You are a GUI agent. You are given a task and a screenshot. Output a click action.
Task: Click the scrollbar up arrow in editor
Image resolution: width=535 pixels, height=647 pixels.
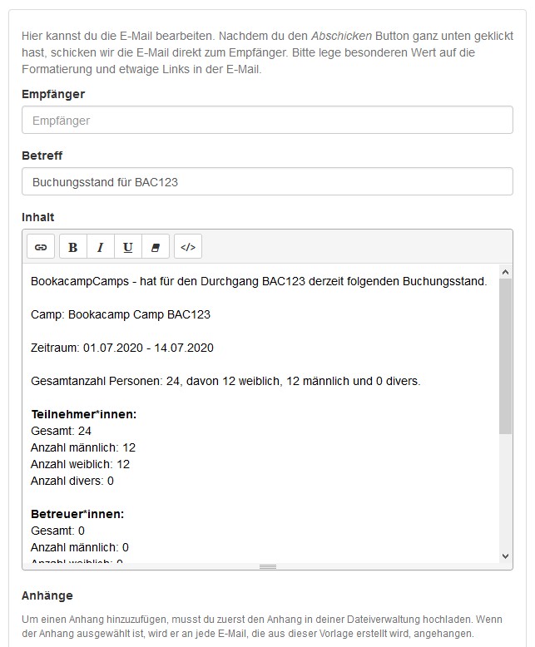coord(506,271)
